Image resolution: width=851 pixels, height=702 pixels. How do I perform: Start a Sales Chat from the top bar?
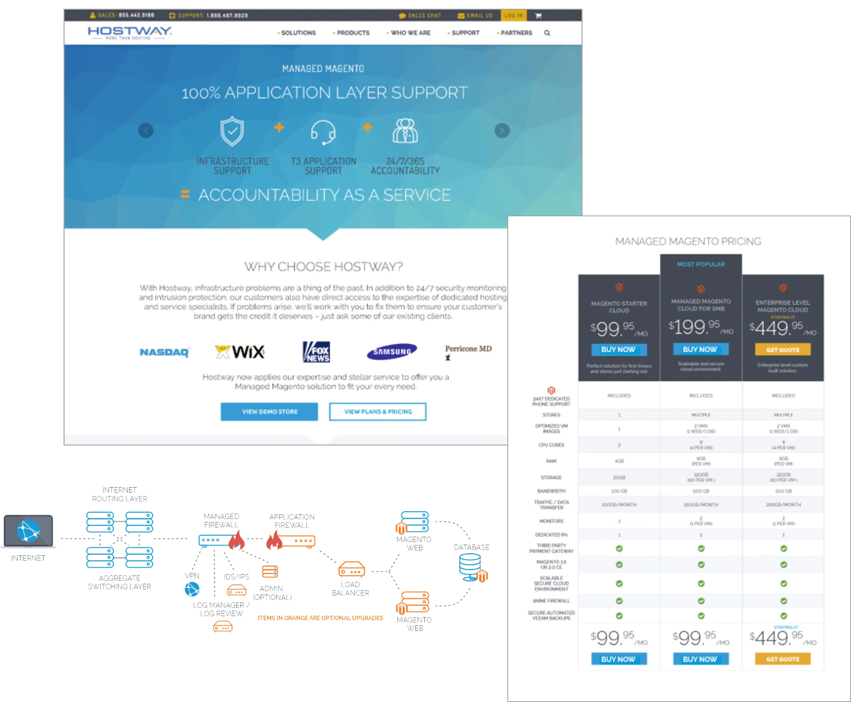[x=420, y=16]
